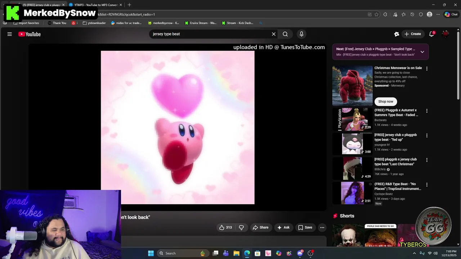Screen dimensions: 461x259
Task: Open YouTube Create menu
Action: pyautogui.click(x=413, y=34)
